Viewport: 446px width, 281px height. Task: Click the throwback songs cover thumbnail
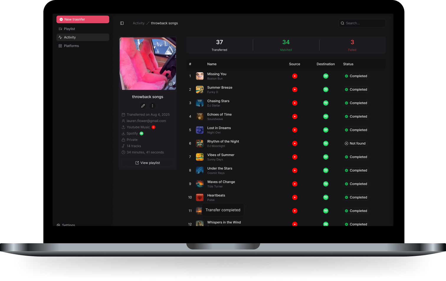(x=148, y=63)
